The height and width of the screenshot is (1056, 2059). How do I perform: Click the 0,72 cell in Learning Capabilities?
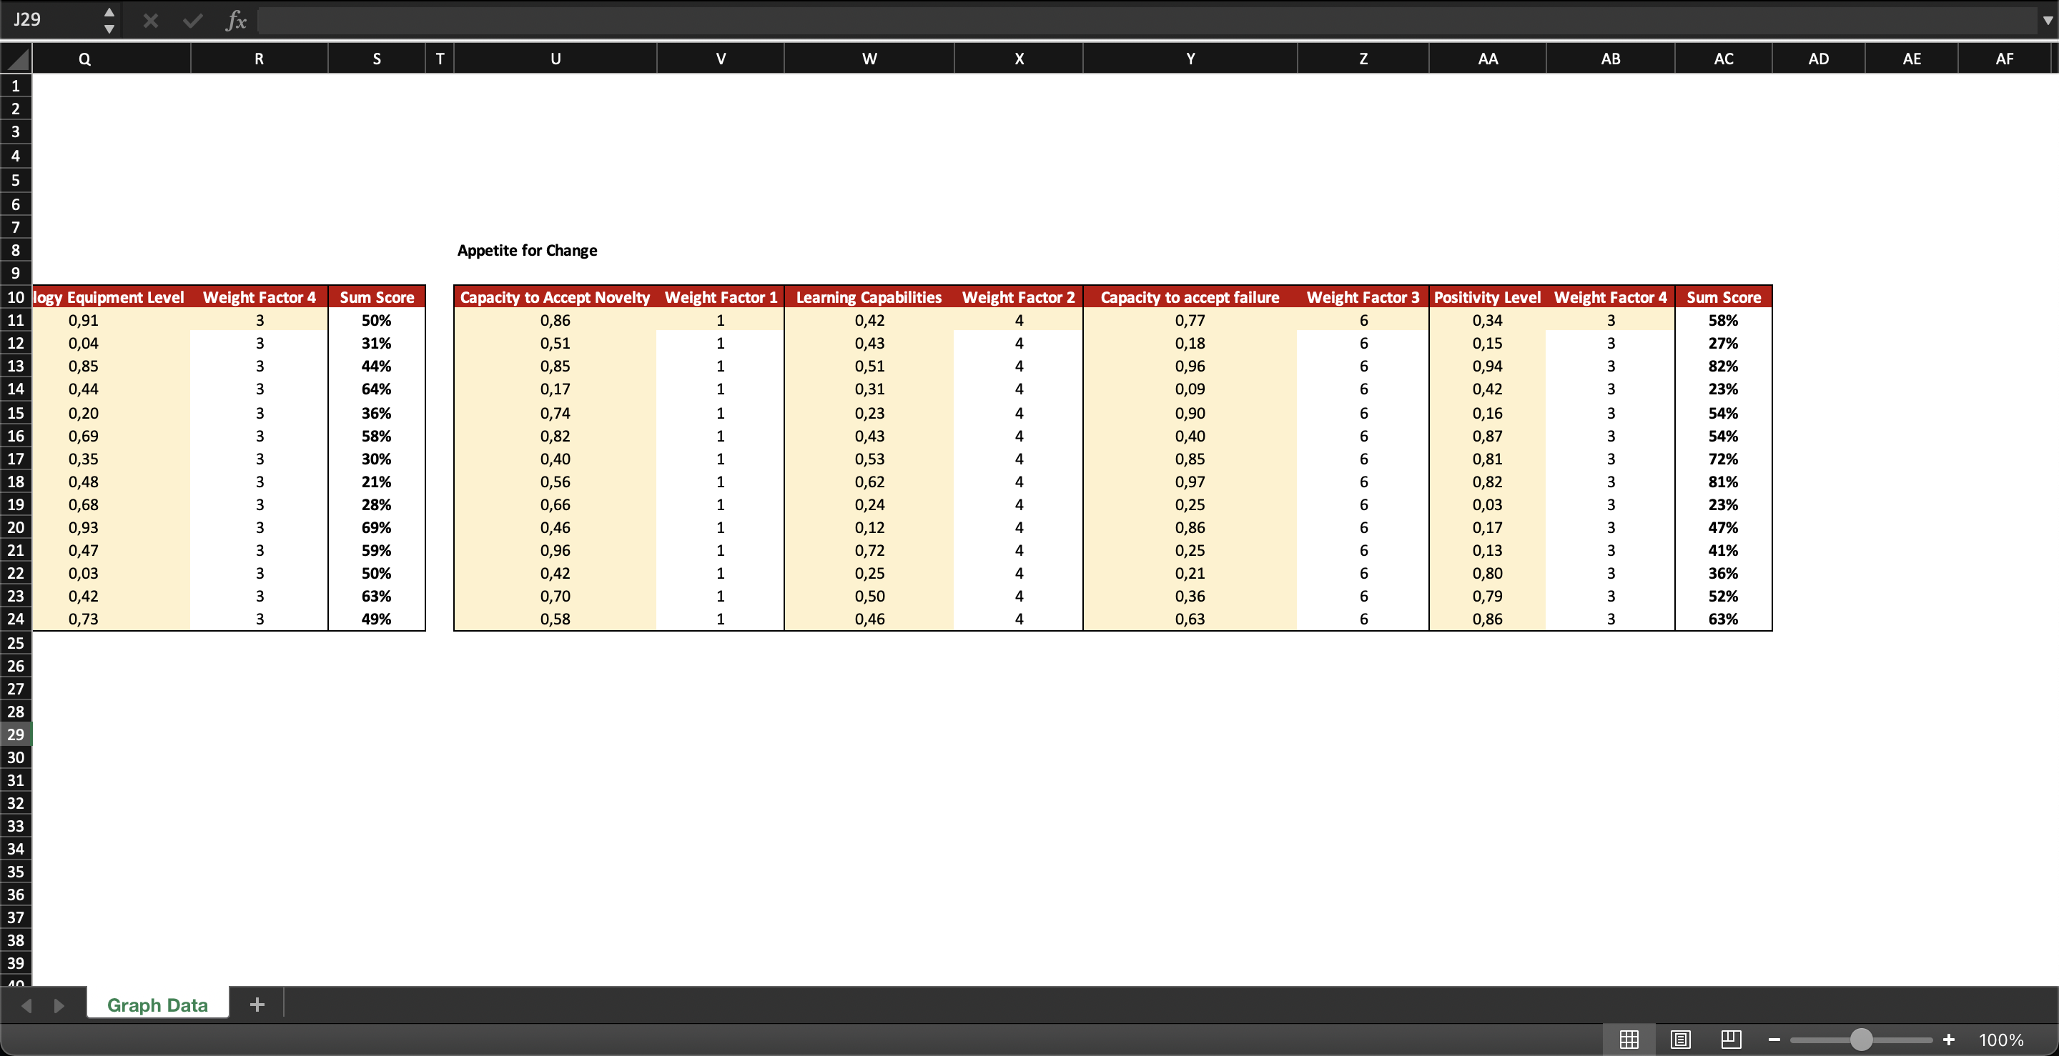869,550
